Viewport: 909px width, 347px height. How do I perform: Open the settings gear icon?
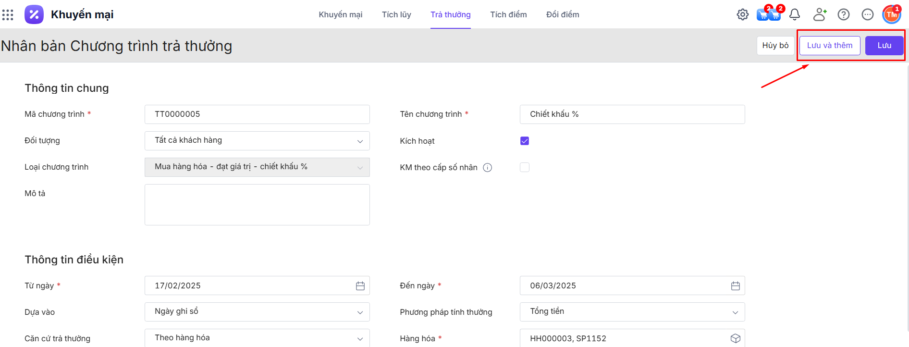[x=742, y=14]
